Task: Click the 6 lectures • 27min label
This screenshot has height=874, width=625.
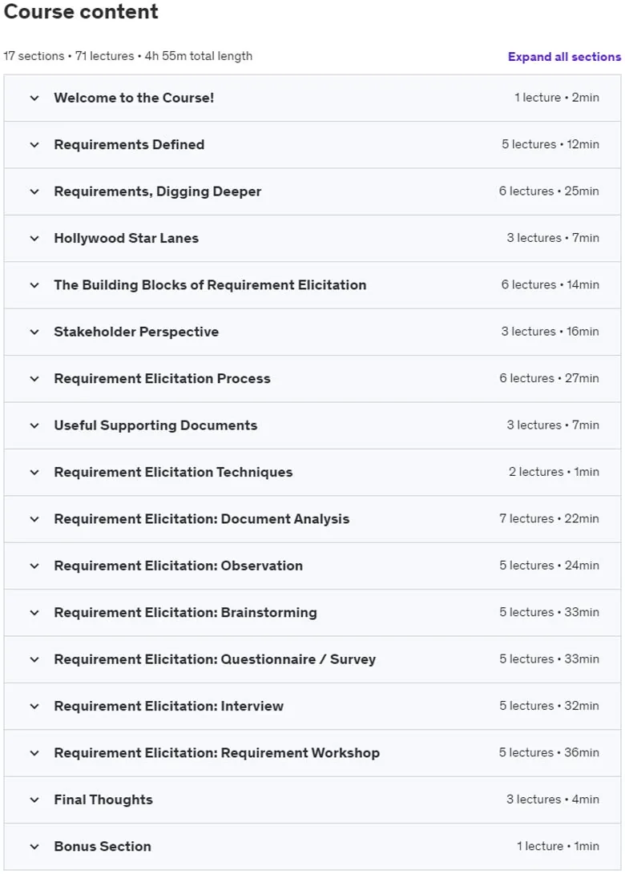Action: coord(549,378)
